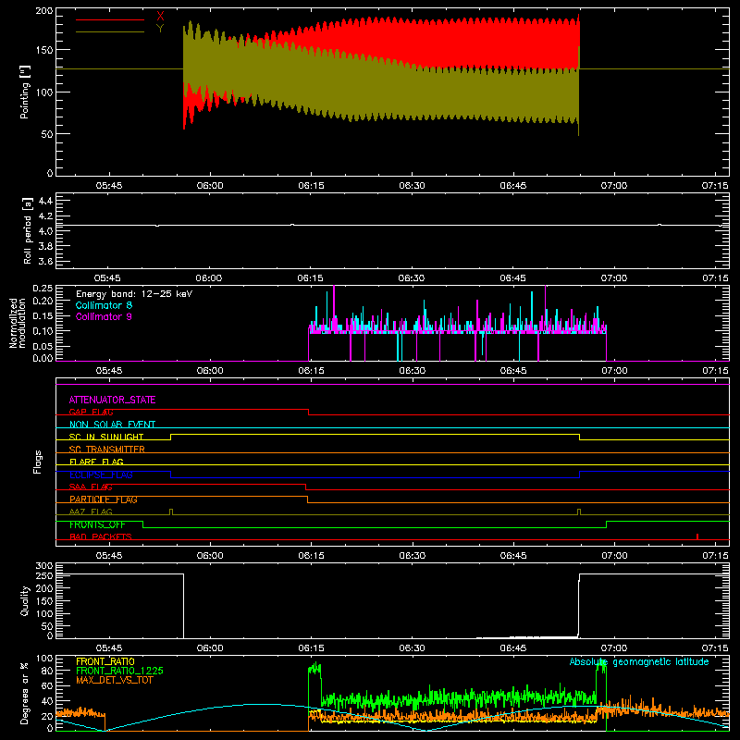Click the second AAZ_FLAG pulse near 06:55
740x740 pixels.
579,512
